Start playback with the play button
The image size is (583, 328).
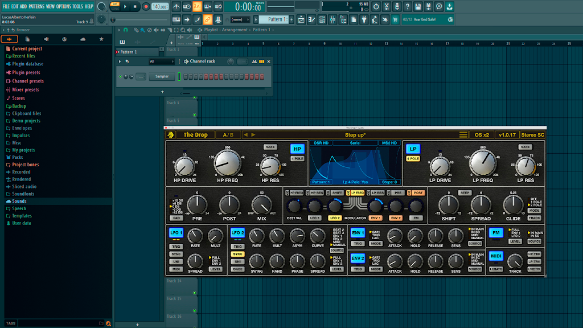125,6
